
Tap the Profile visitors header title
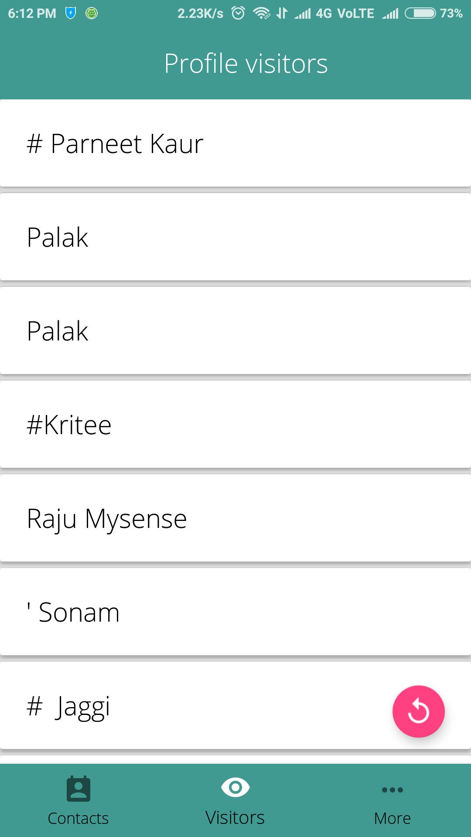click(246, 64)
